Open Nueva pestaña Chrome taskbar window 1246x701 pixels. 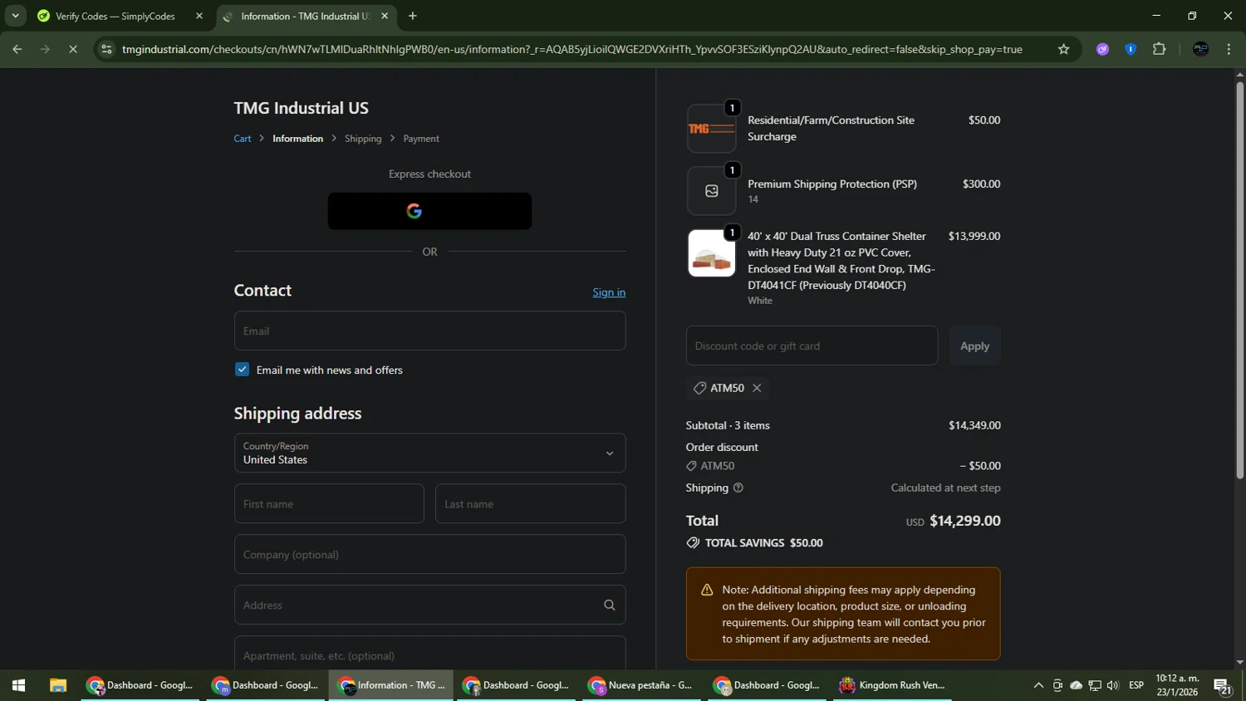click(x=641, y=685)
